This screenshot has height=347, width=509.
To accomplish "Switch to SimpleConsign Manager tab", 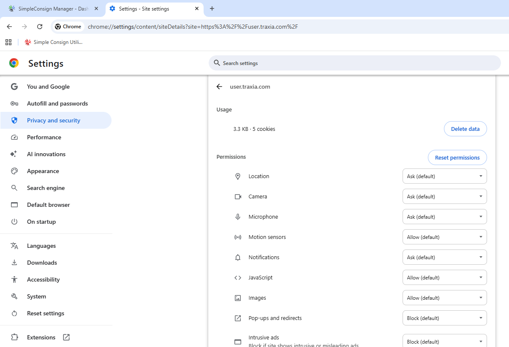I will tap(53, 8).
